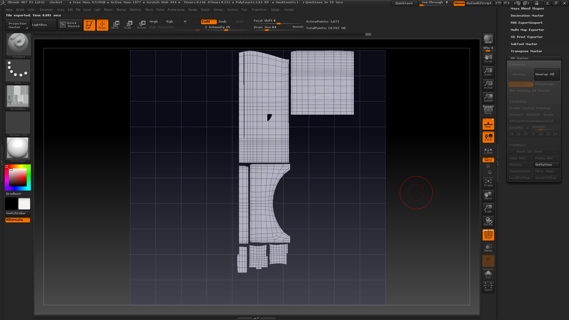Select the white secondary color swatch
The image size is (569, 320).
point(24,204)
